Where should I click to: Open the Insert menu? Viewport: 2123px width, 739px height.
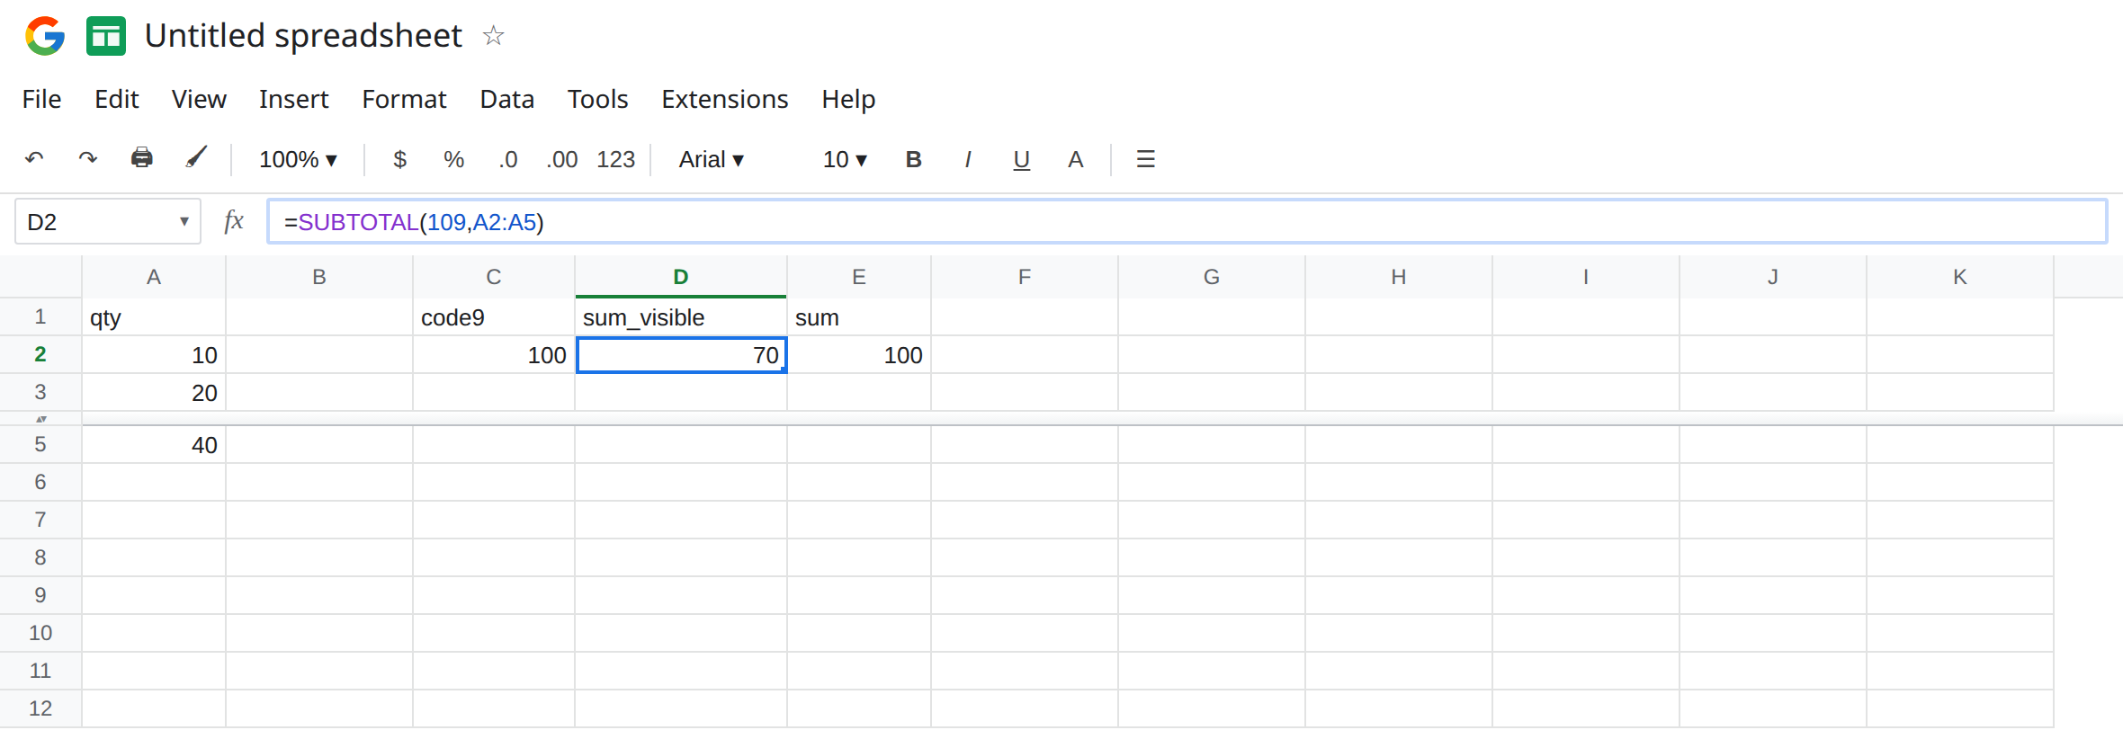pyautogui.click(x=294, y=99)
